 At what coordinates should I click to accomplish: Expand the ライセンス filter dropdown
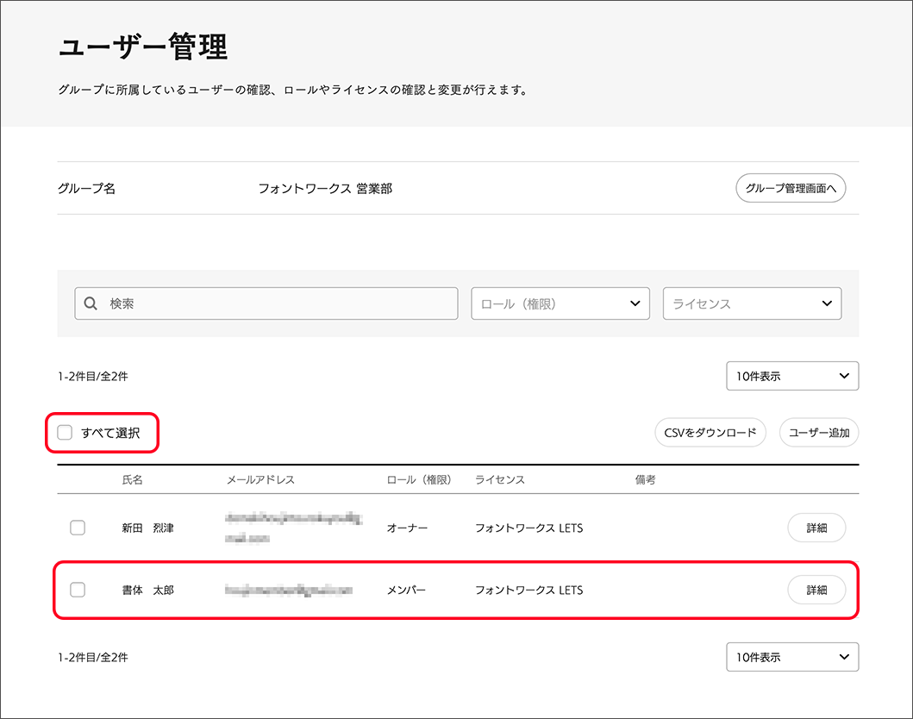pos(752,303)
